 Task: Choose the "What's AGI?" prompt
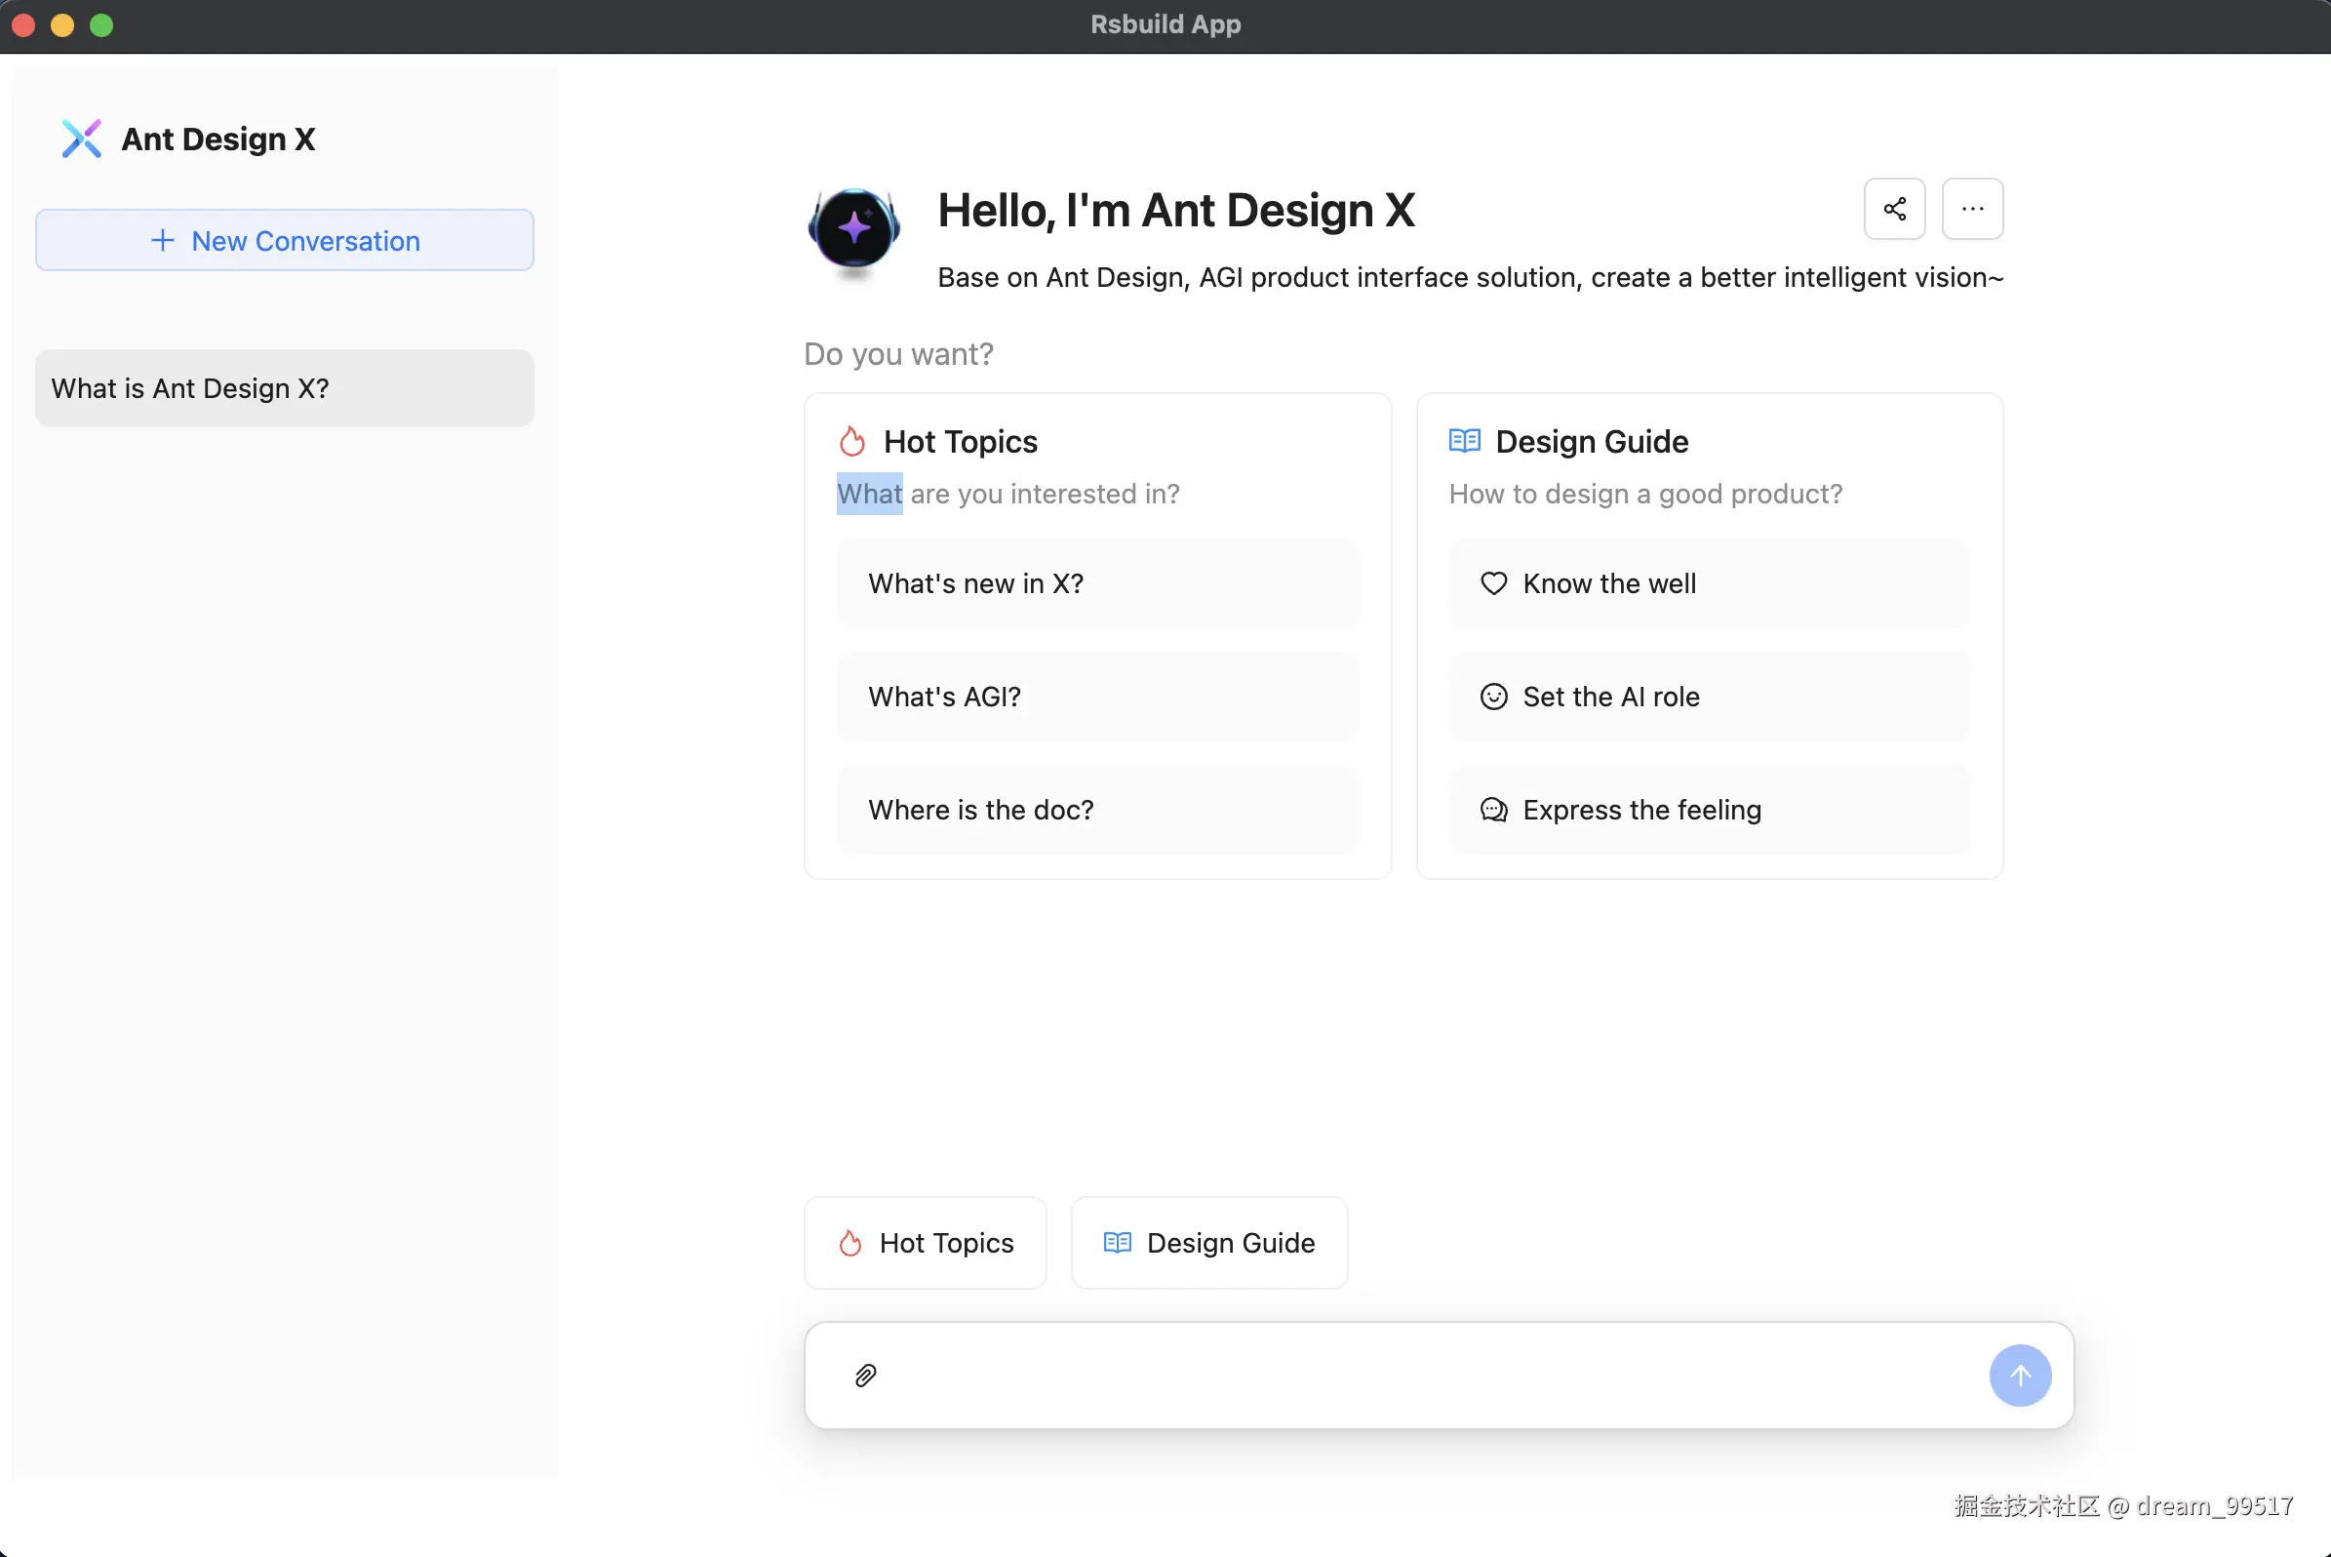[x=1097, y=698]
